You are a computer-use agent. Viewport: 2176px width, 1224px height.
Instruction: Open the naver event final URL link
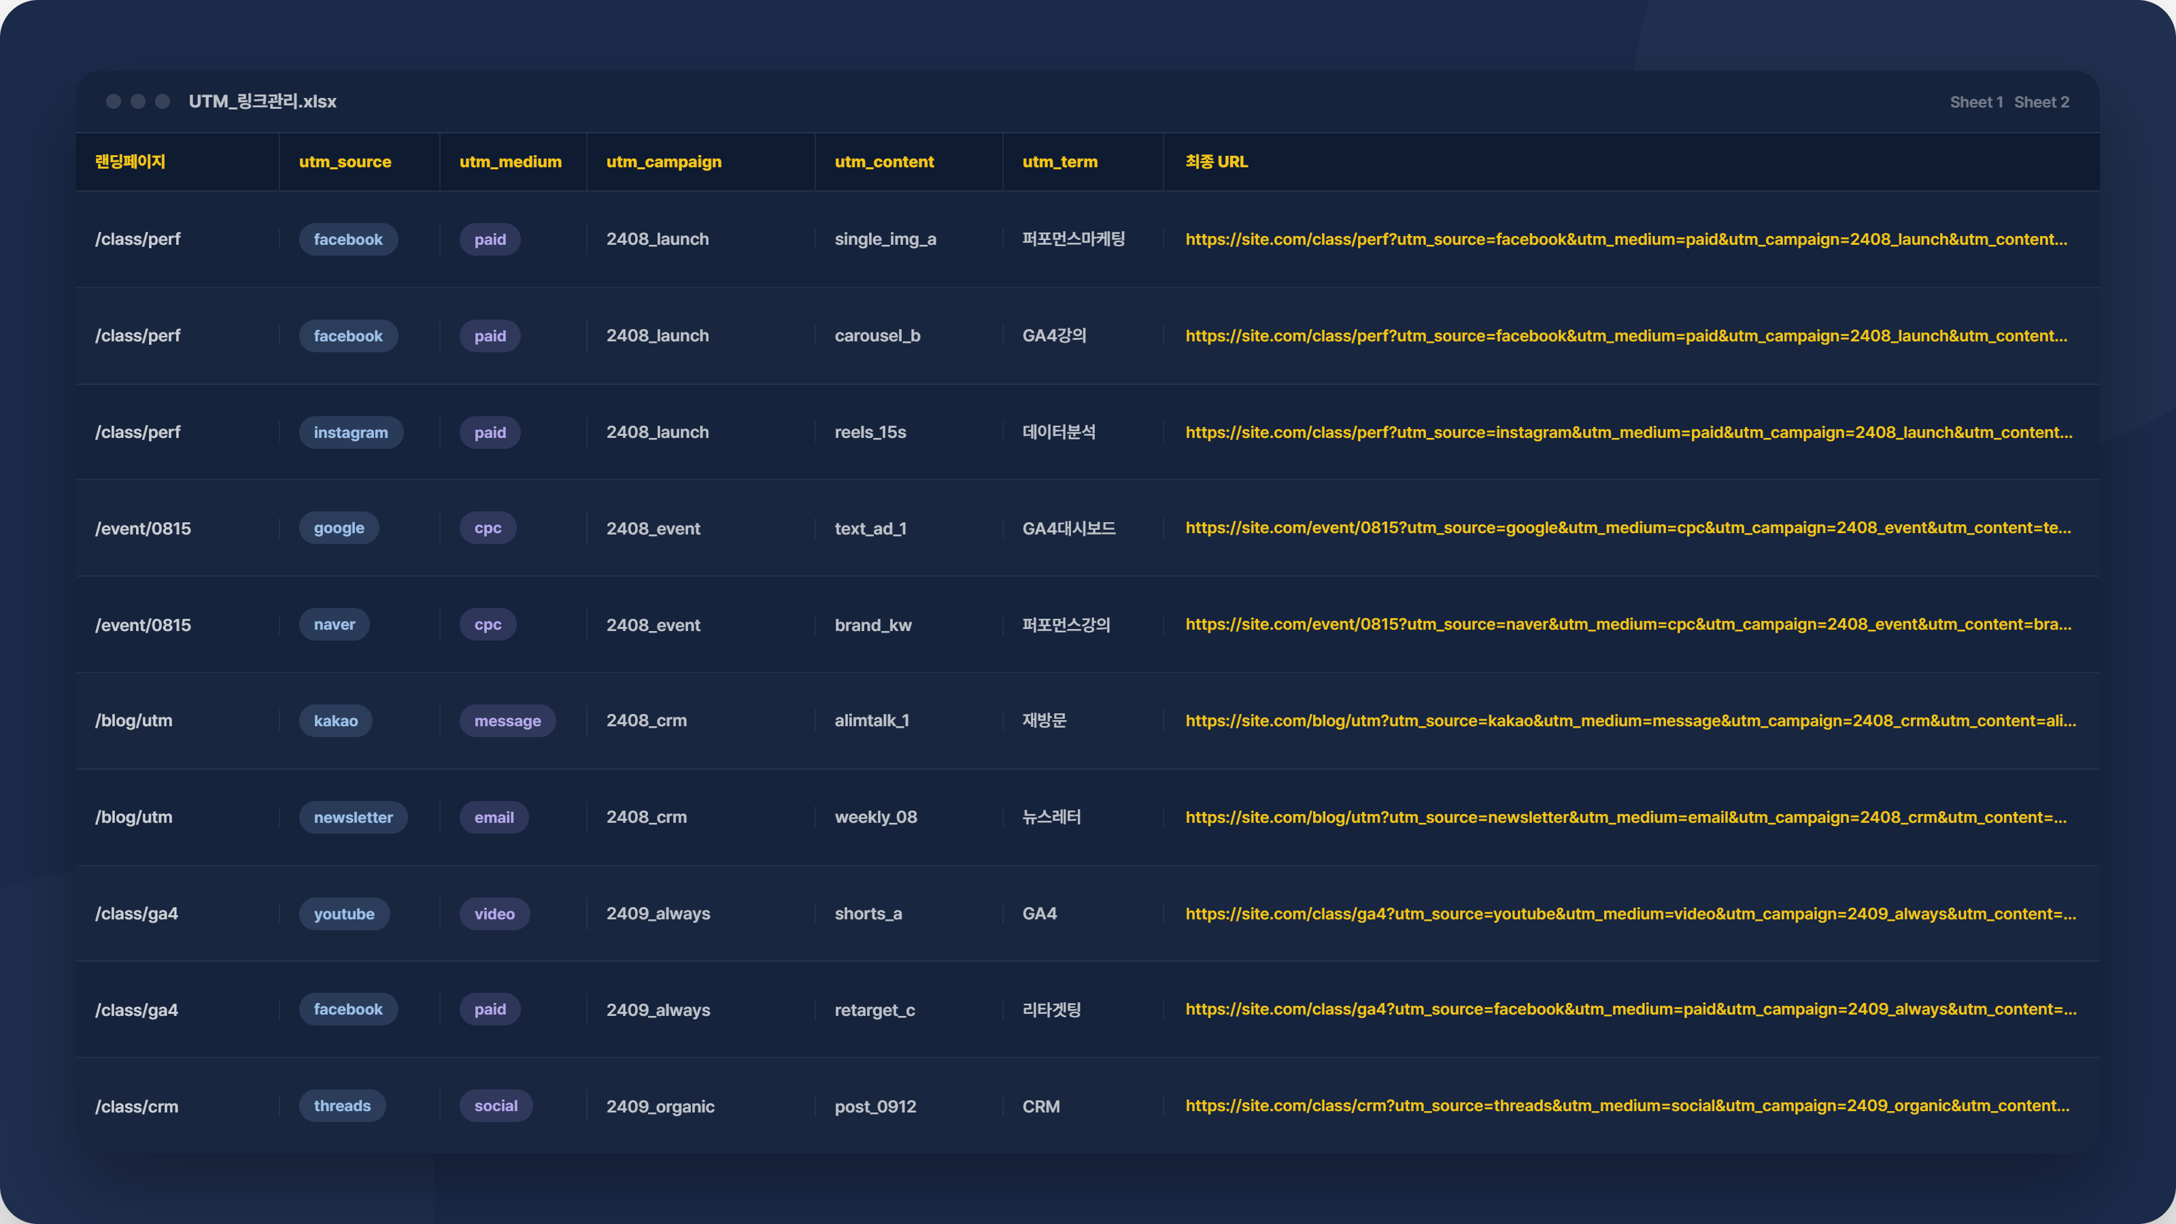click(x=1628, y=624)
